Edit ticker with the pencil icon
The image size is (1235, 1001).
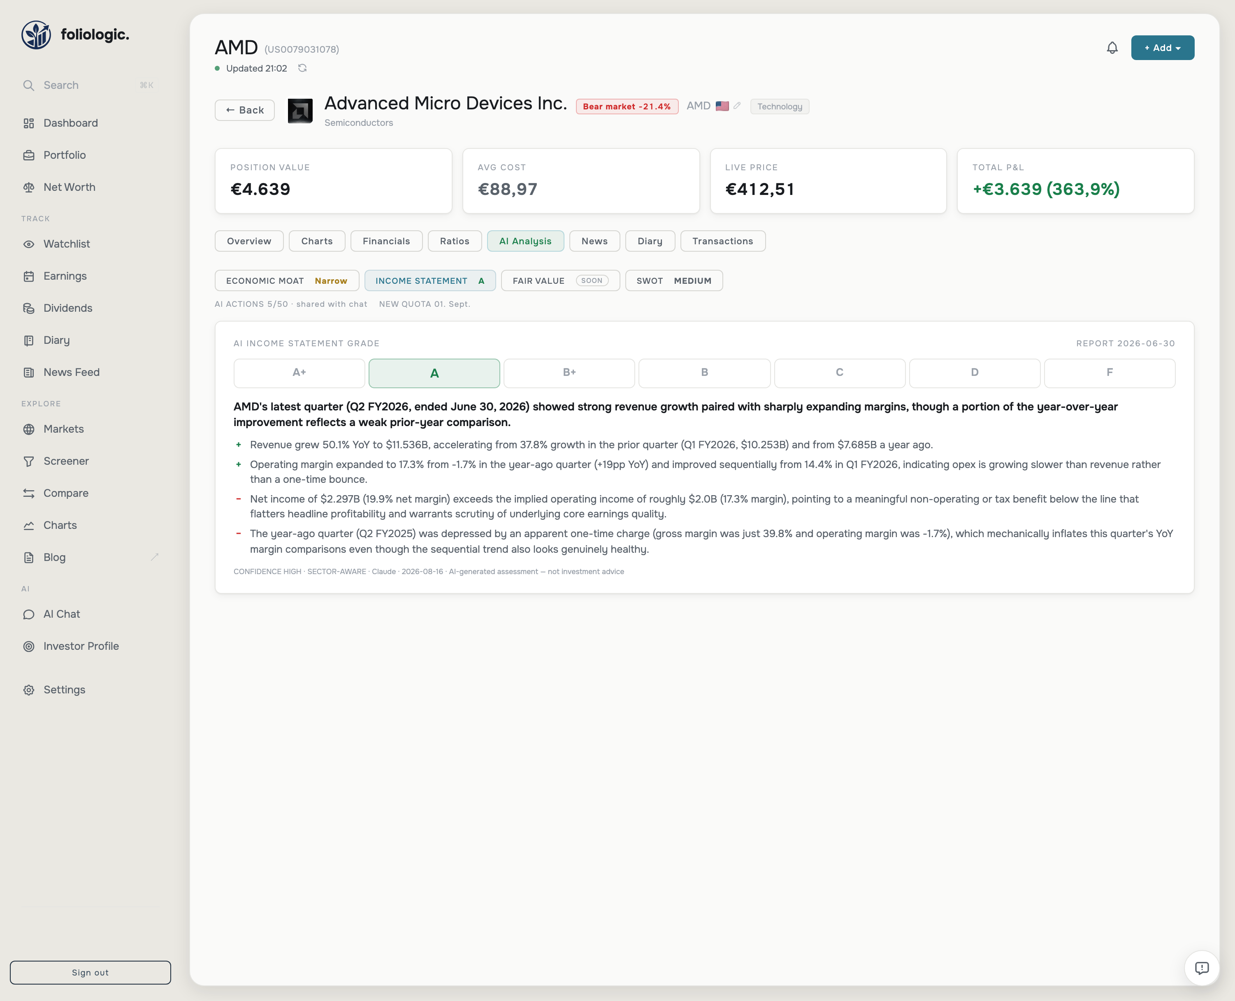pyautogui.click(x=737, y=106)
